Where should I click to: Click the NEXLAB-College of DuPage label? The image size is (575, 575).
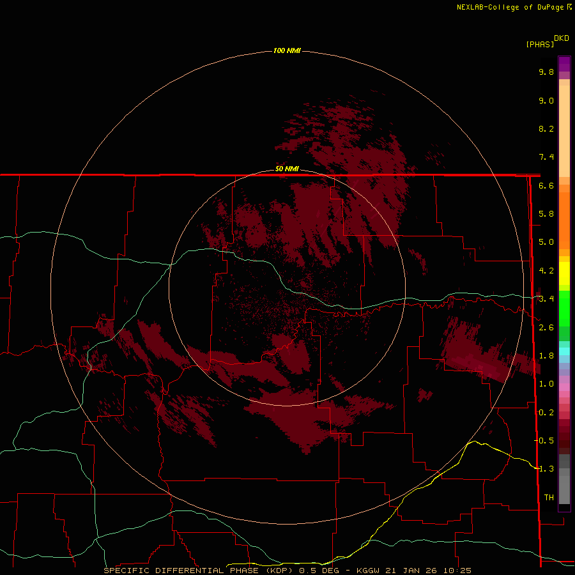click(511, 7)
